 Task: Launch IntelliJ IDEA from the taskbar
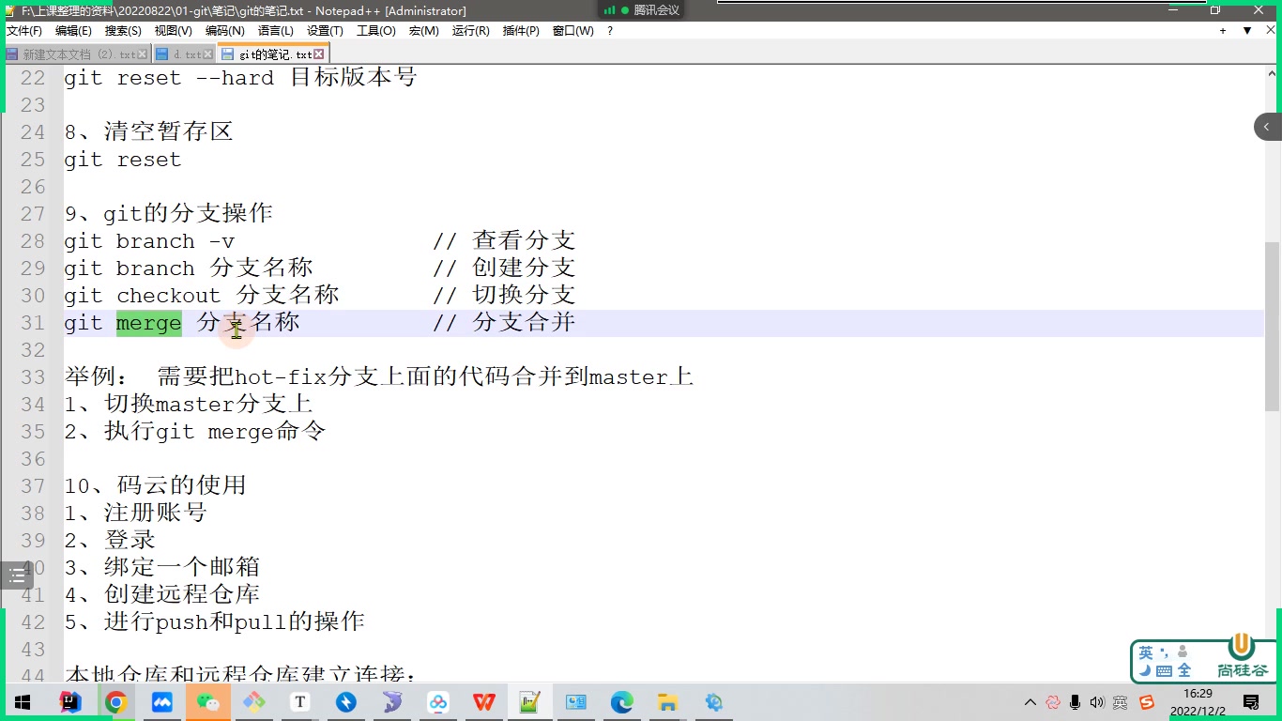68,701
